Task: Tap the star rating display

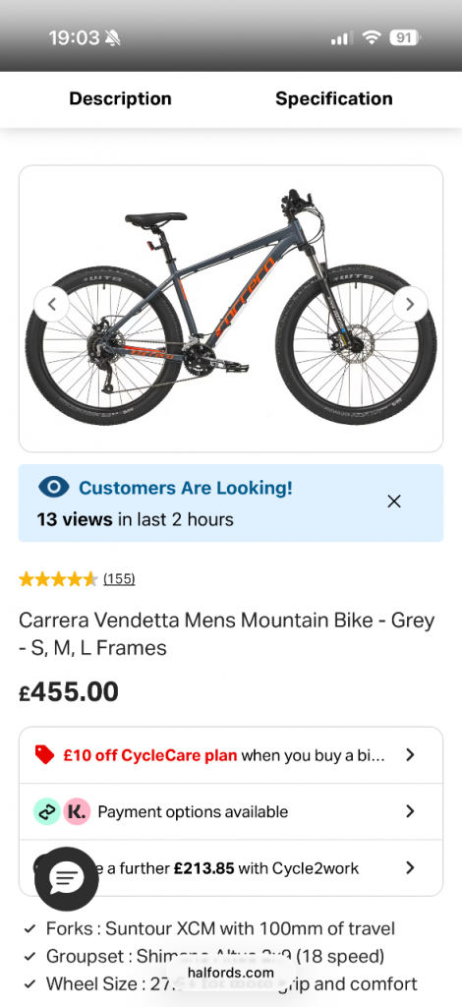Action: pyautogui.click(x=58, y=579)
